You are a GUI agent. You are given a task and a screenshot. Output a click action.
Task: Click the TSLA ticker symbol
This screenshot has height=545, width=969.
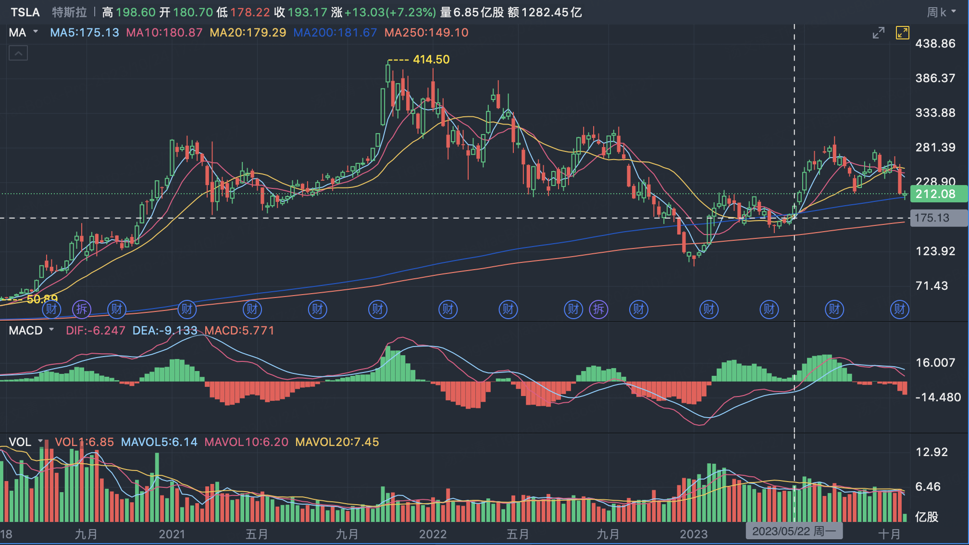click(25, 12)
